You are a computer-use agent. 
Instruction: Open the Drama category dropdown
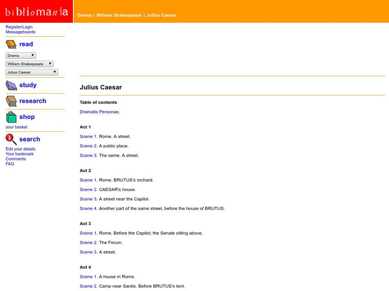[21, 55]
